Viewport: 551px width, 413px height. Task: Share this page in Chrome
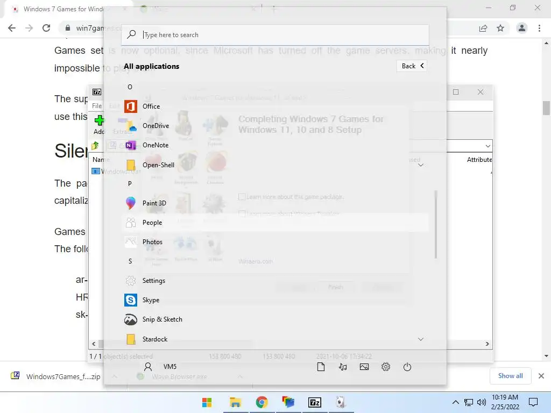tap(483, 28)
